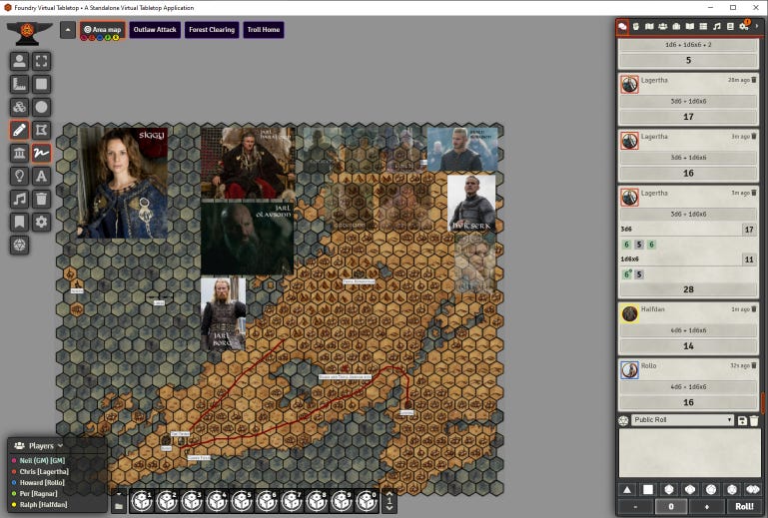This screenshot has width=768, height=518.
Task: Click the dice icon below the bookmark tool
Action: pyautogui.click(x=19, y=245)
